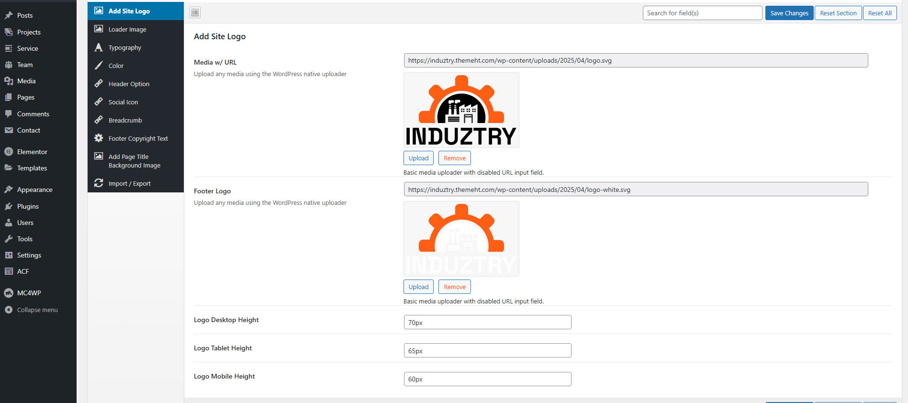Switch to the Header Option section
The height and width of the screenshot is (403, 908).
tap(129, 84)
